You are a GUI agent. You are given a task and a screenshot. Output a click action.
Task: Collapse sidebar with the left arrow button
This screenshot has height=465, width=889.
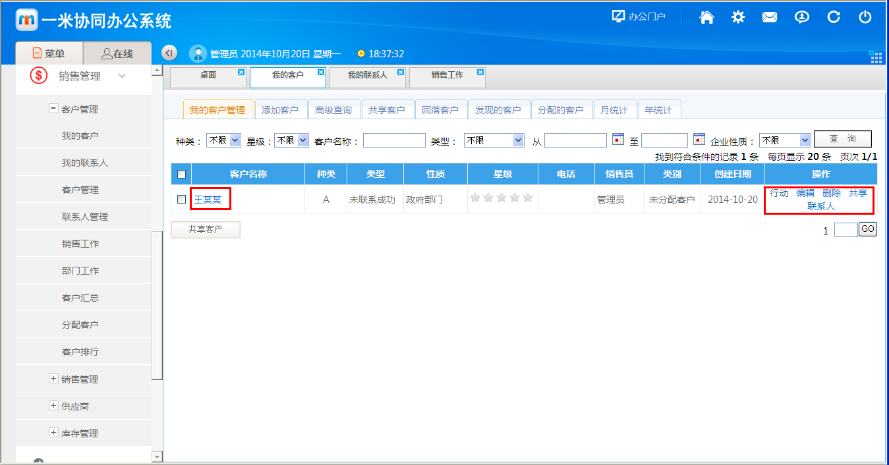coord(169,53)
